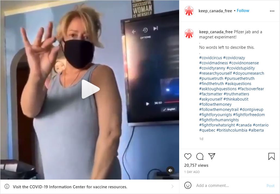Expand the COVID-19 banner chevron arrow
Viewport: 280px width, 194px height.
[x=172, y=186]
